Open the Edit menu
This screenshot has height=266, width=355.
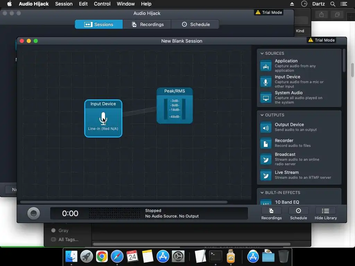(83, 4)
